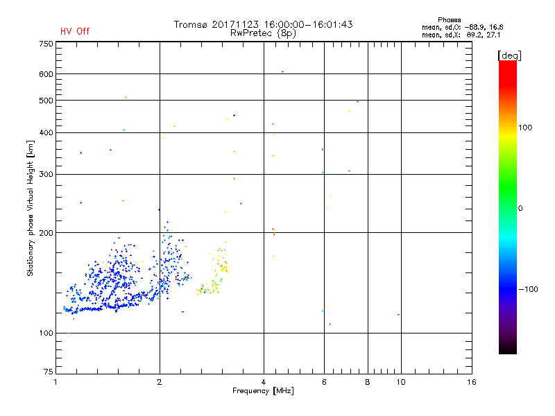Click the y-axis tick label '300'
The image size is (555, 416).
[46, 175]
